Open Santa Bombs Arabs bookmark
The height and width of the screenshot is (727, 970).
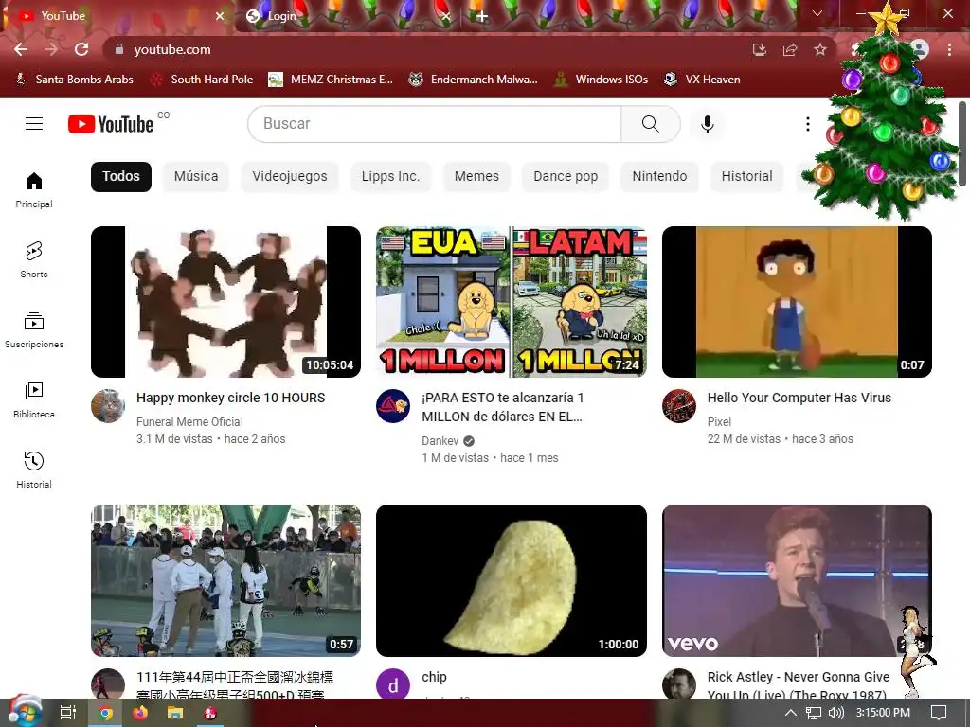(x=74, y=80)
